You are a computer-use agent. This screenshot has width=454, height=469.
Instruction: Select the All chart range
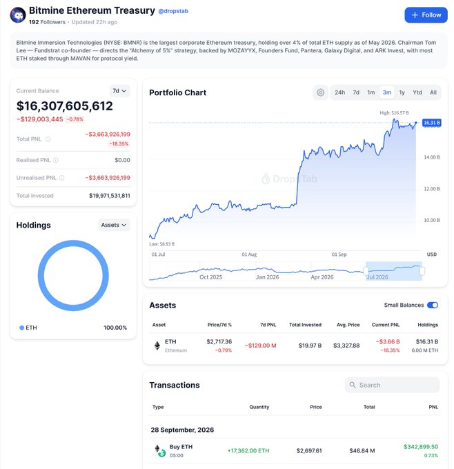click(433, 92)
